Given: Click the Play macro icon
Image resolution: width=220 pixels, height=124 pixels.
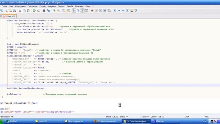Looking at the screenshot, I should [x=100, y=11].
